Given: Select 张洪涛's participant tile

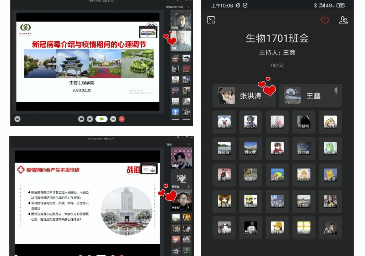Looking at the screenshot, I should click(x=244, y=95).
